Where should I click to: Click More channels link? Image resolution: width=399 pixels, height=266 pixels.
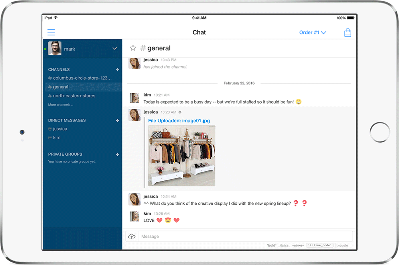tap(61, 105)
